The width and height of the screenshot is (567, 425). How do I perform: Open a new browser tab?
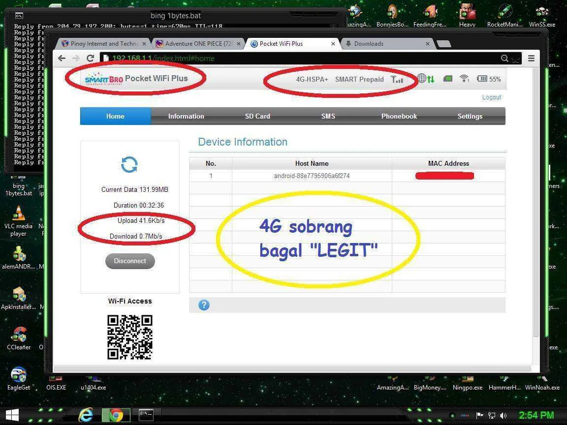click(443, 44)
